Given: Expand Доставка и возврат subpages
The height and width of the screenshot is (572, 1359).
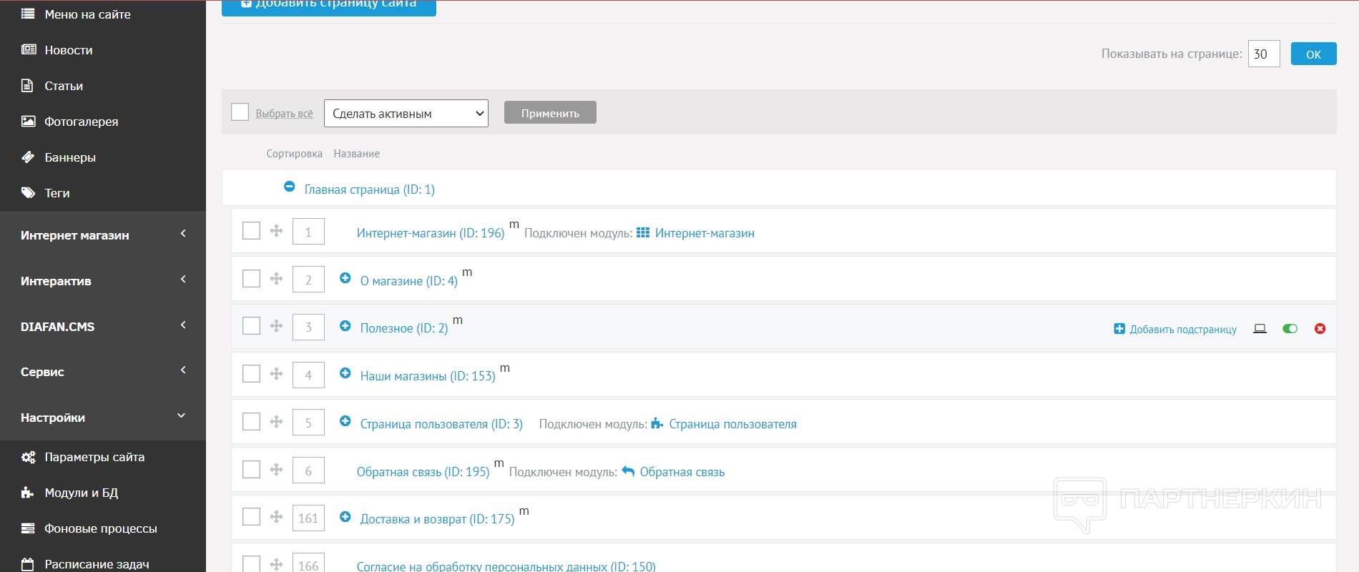Looking at the screenshot, I should coord(345,517).
